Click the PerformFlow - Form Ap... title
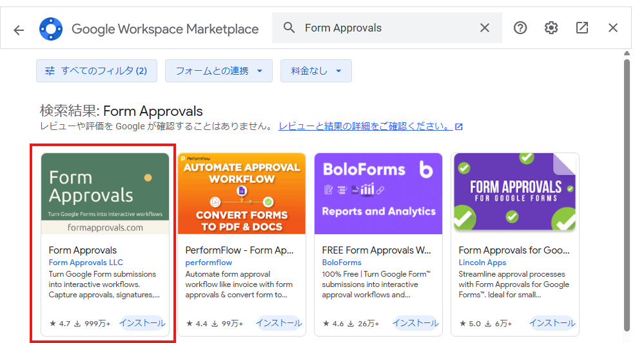This screenshot has width=635, height=343. [x=239, y=250]
